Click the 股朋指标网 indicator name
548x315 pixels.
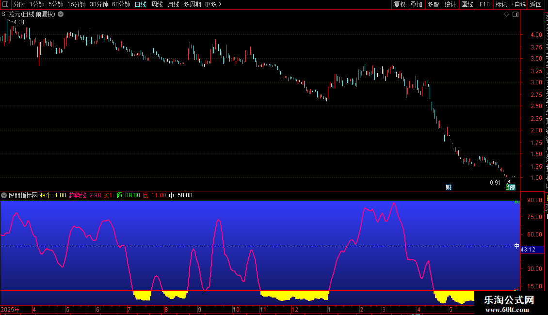click(x=23, y=195)
